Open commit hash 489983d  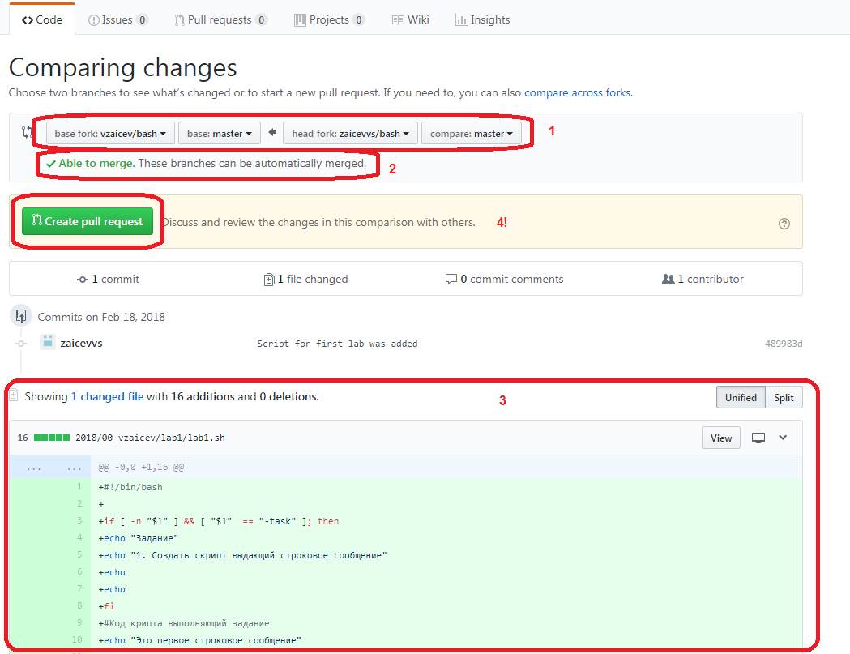(x=784, y=344)
